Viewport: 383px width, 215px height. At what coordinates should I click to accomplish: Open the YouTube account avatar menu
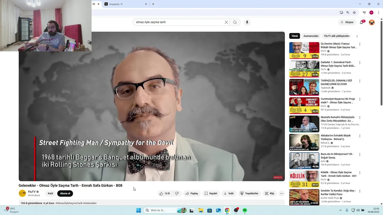pos(372,22)
